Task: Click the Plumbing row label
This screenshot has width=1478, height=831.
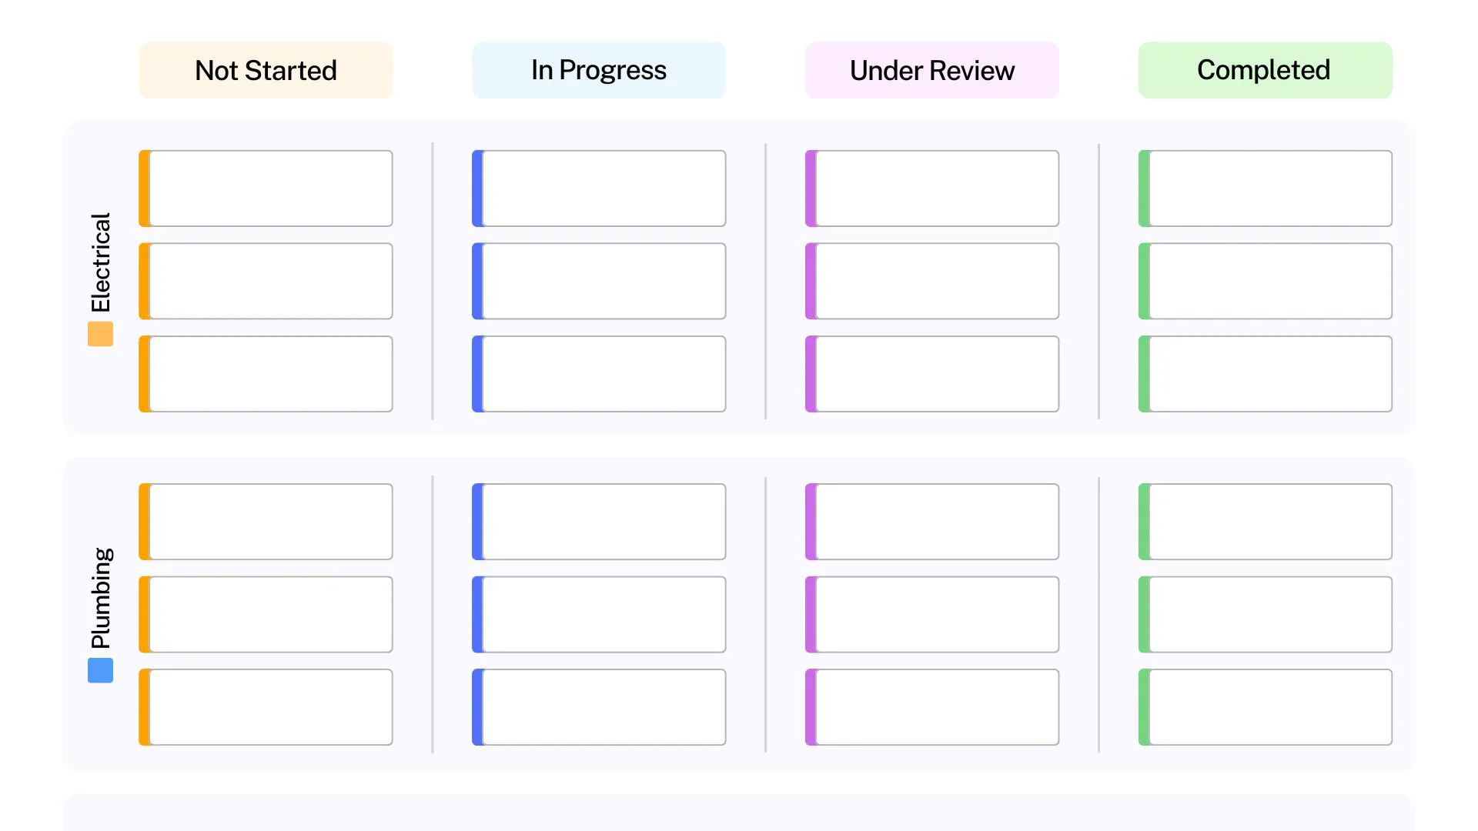Action: pyautogui.click(x=101, y=598)
